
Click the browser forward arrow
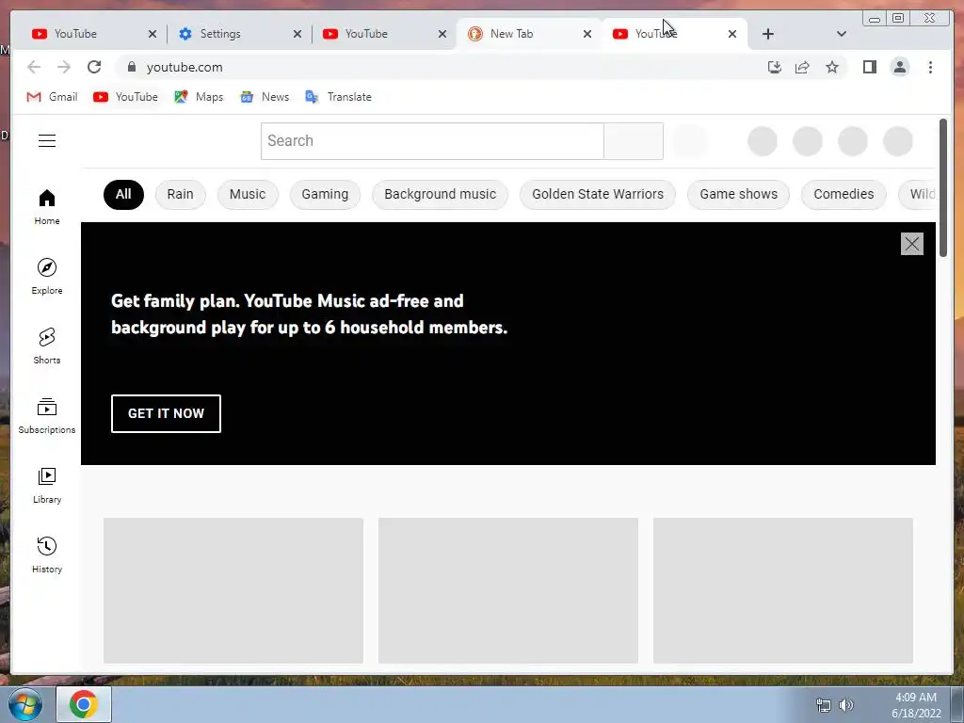[63, 67]
